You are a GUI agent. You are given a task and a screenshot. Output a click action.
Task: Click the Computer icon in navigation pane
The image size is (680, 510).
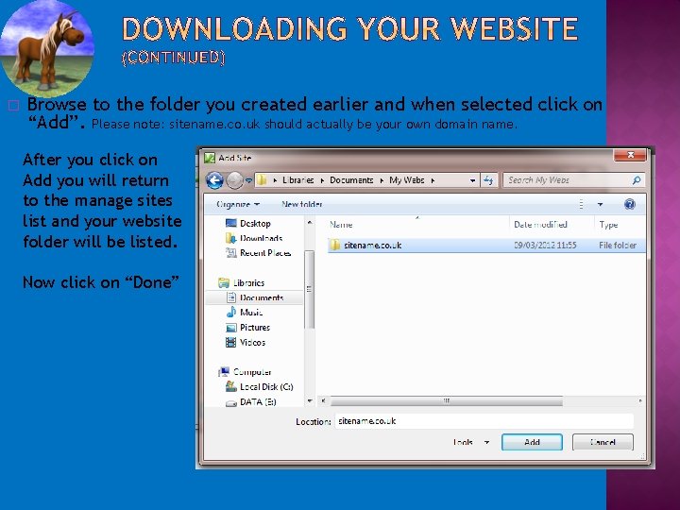[x=224, y=372]
